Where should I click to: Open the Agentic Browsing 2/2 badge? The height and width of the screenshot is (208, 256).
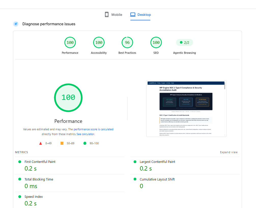point(184,43)
